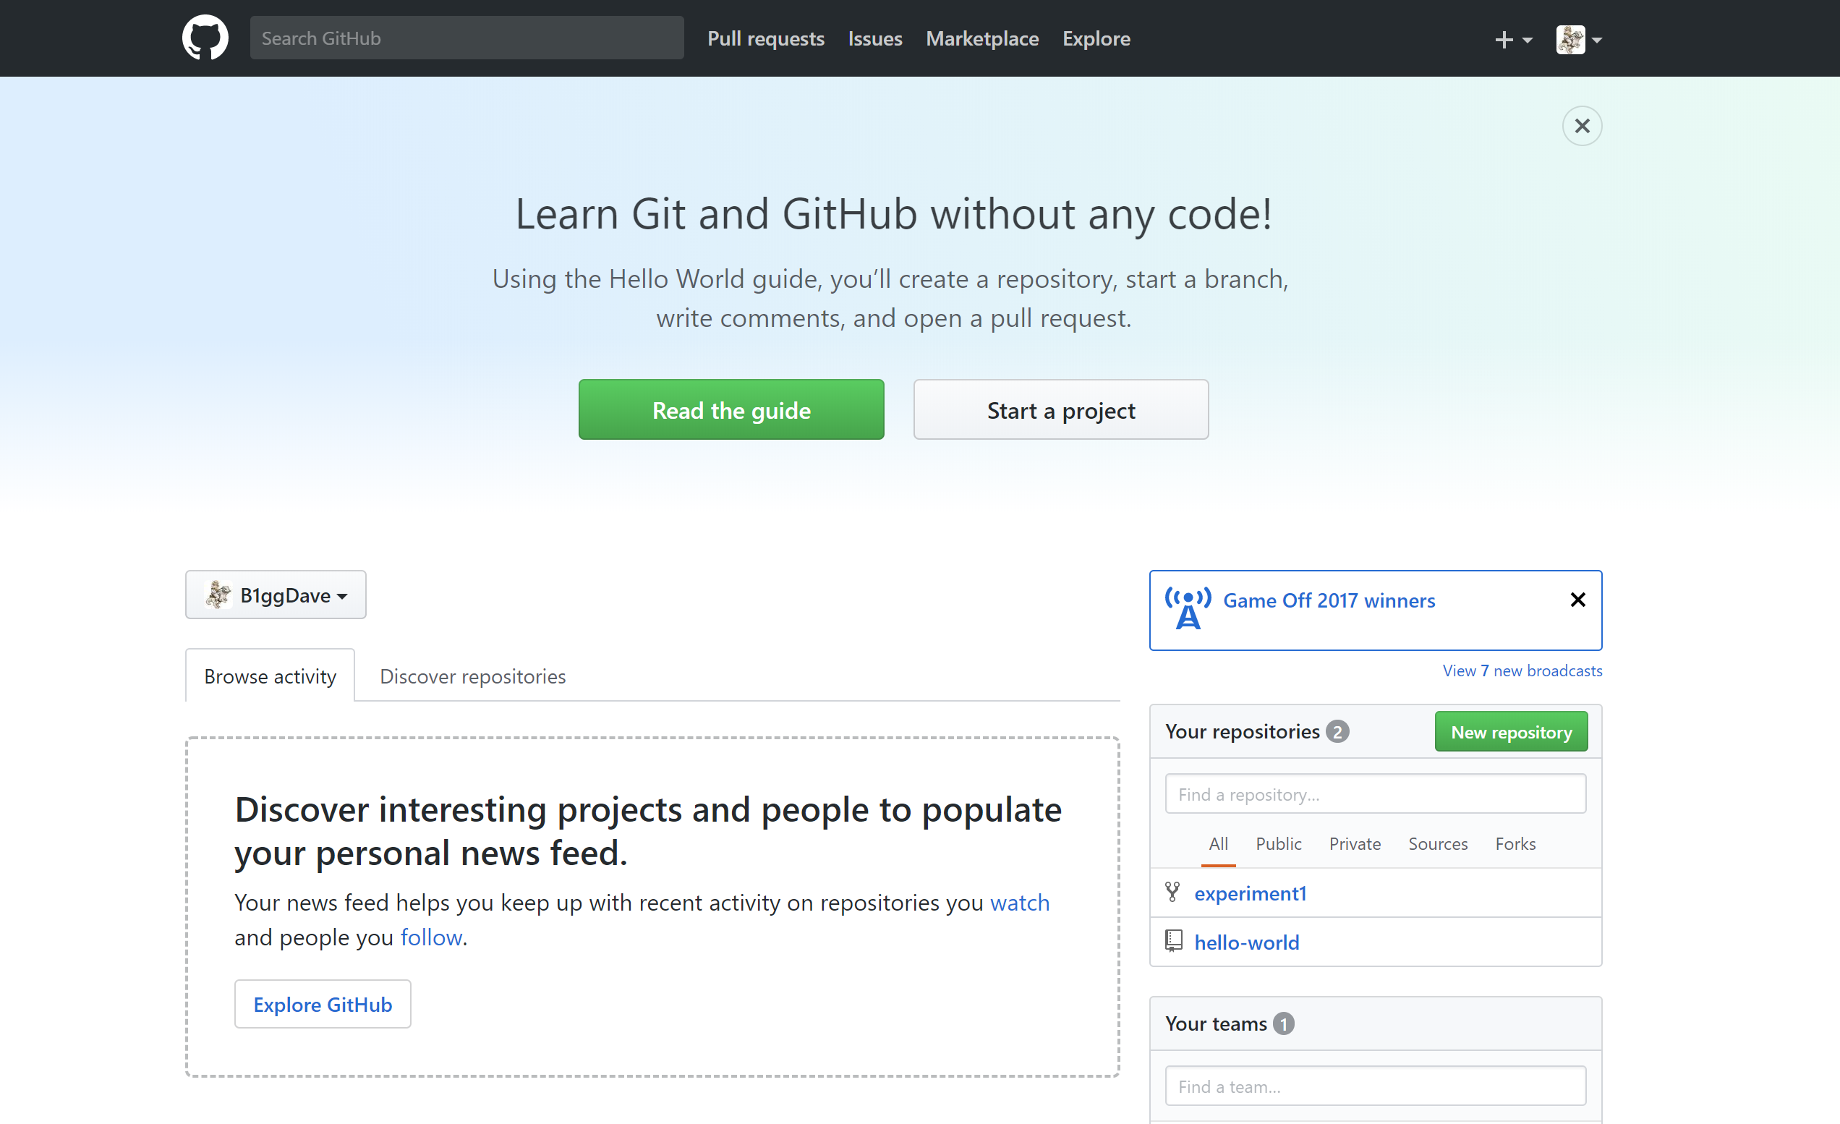
Task: Filter repositories by All
Action: point(1218,843)
